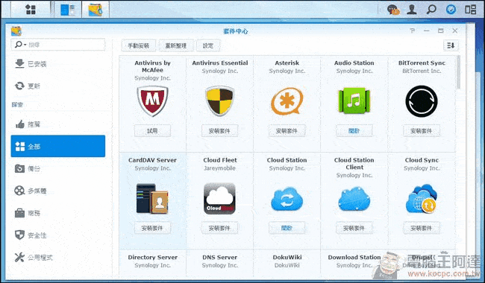The width and height of the screenshot is (485, 283).
Task: Install the Cloud Fleet package
Action: [219, 228]
